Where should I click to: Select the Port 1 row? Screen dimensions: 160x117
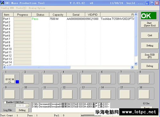click(x=68, y=19)
